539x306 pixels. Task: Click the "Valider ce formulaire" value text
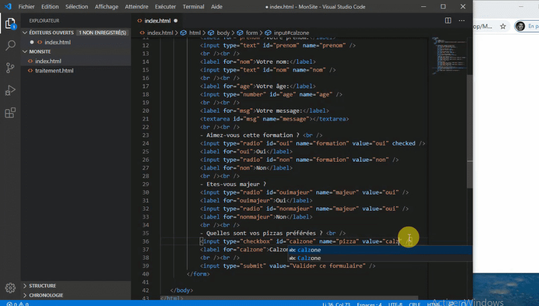328,266
